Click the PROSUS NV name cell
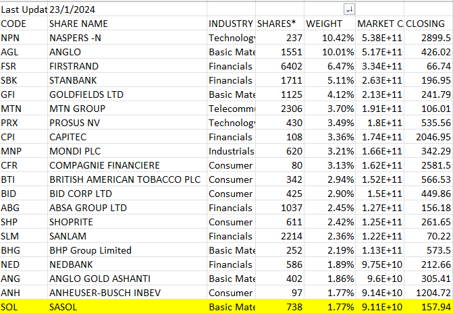This screenshot has height=313, width=453. pyautogui.click(x=127, y=123)
